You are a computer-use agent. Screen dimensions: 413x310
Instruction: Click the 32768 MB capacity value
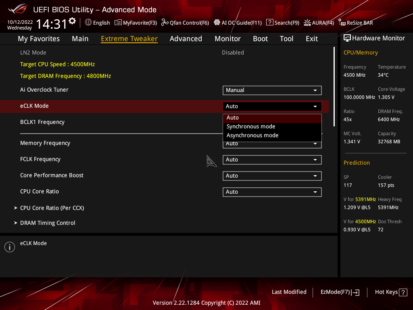point(389,142)
